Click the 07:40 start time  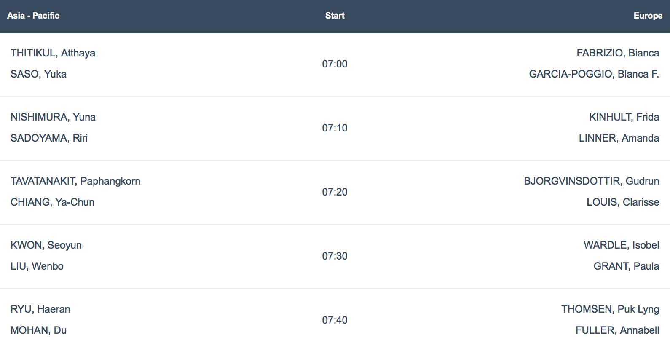coord(335,320)
